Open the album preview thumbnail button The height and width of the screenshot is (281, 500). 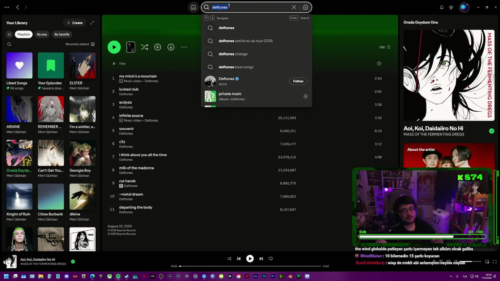point(131,47)
